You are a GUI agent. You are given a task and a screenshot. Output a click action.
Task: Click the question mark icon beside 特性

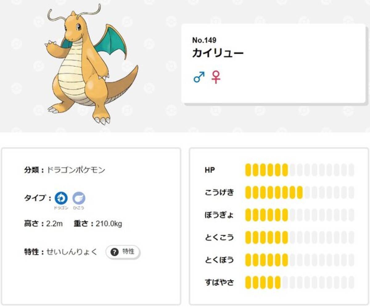115,252
